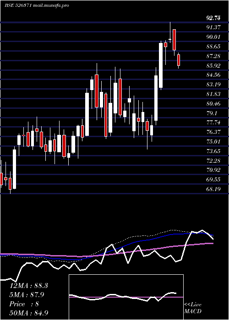Click the BSE 526371 mail.munafa.pro header text
Viewport: 229px width, 320px height.
pos(37,5)
